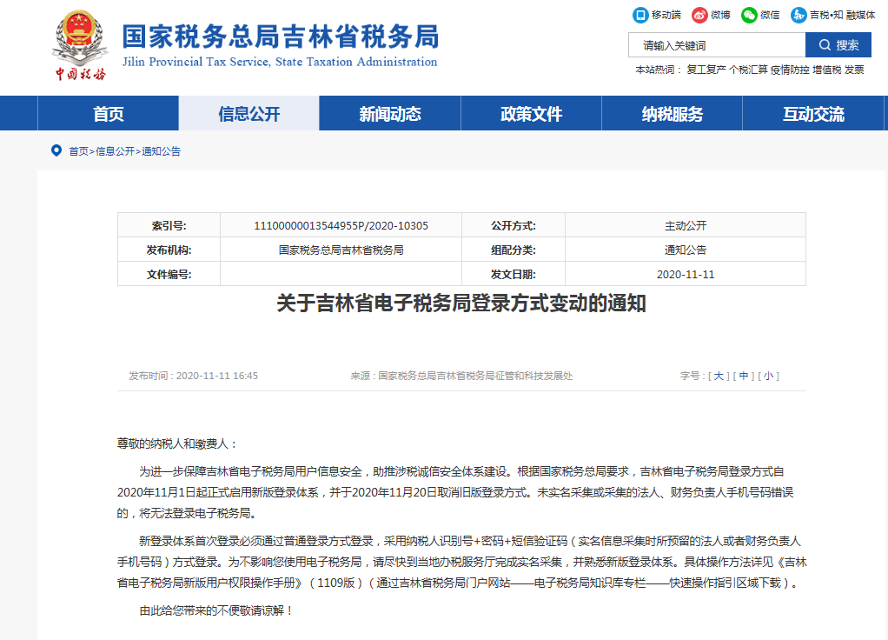The height and width of the screenshot is (640, 888).
Task: Switch to the 纳税服务 tab
Action: (672, 114)
